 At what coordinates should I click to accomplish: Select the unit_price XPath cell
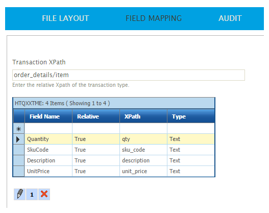(x=143, y=171)
